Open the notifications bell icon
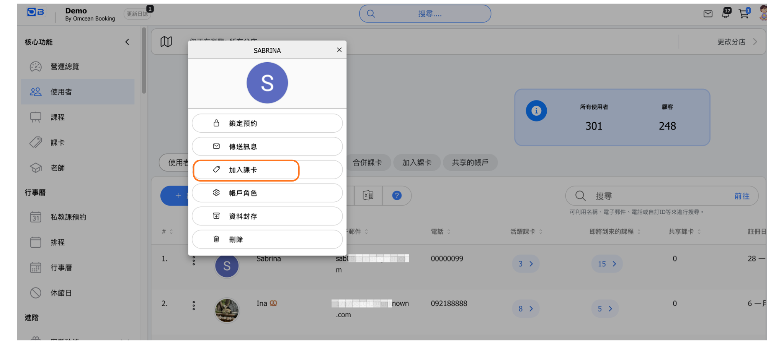Viewport: 784px width, 344px height. click(725, 14)
